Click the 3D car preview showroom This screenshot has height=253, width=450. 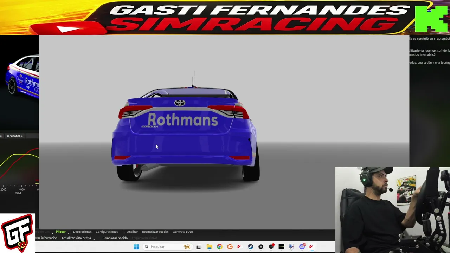[224, 132]
